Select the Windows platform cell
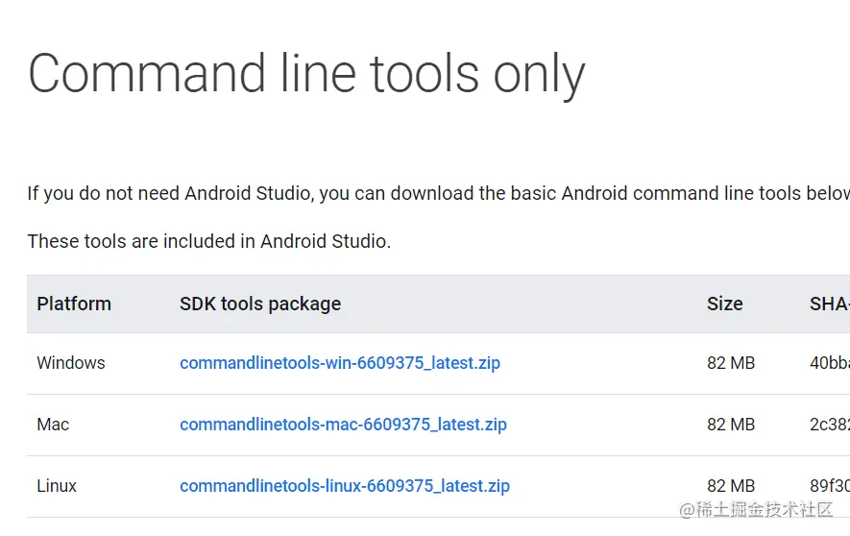Image resolution: width=850 pixels, height=536 pixels. tap(71, 363)
